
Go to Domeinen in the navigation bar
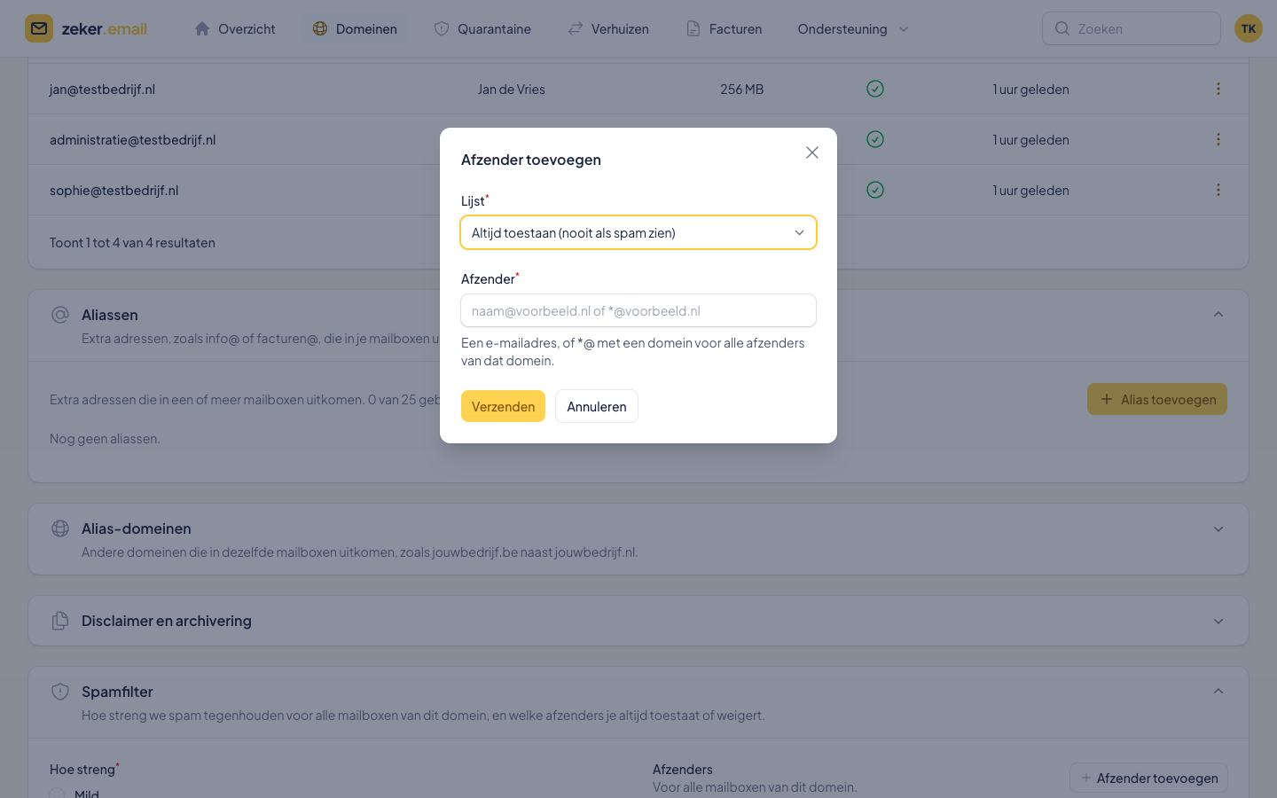pyautogui.click(x=355, y=28)
